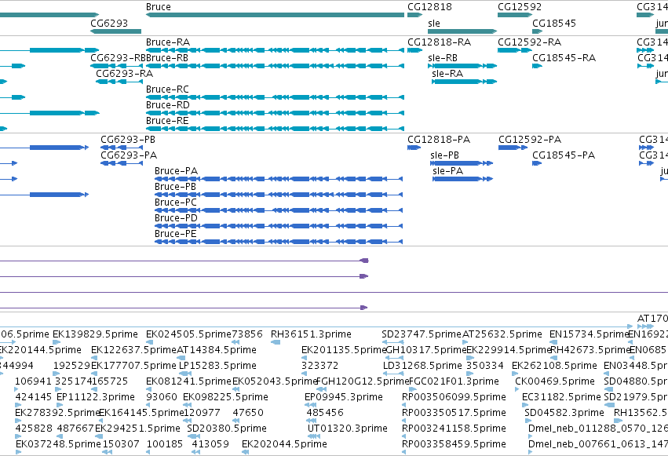Image resolution: width=668 pixels, height=456 pixels.
Task: Click the Bruce-RE transcript label
Action: pyautogui.click(x=167, y=121)
